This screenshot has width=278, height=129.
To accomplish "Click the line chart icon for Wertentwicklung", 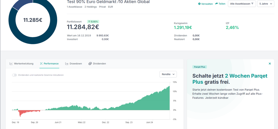I will click(x=11, y=64).
